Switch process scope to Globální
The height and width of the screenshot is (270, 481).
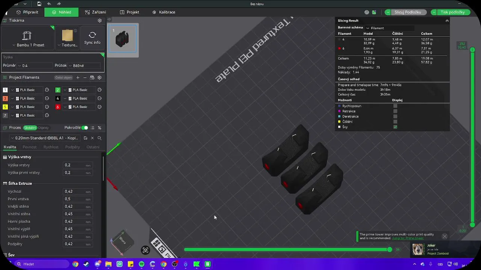(x=30, y=128)
